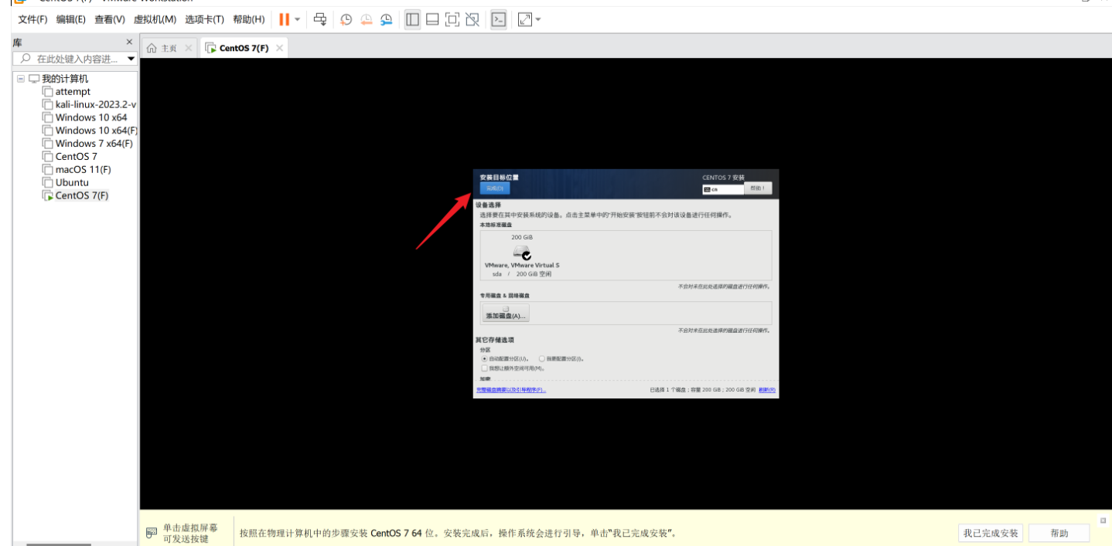
Task: Select the 200 GiB VMware virtual disk
Action: coord(522,256)
